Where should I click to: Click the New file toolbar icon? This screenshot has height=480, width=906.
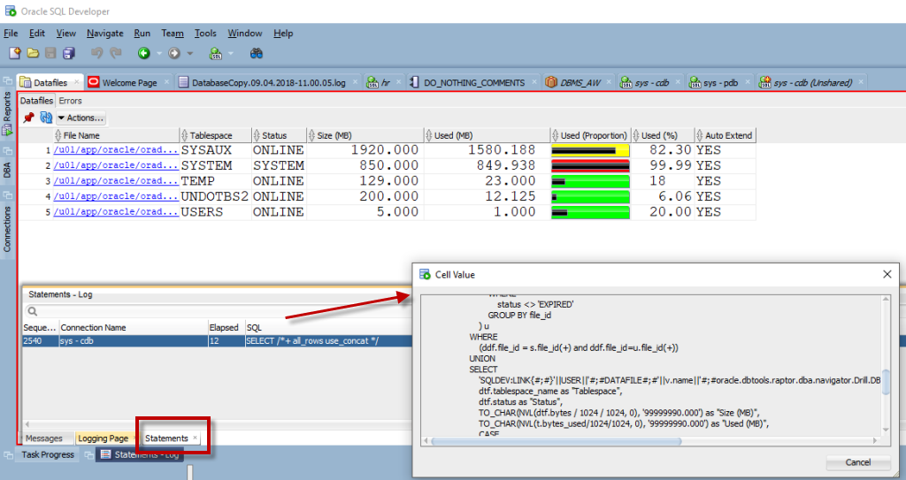[x=15, y=53]
